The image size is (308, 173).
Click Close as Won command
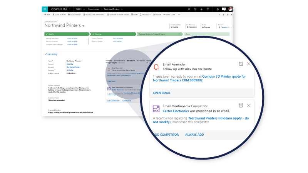pyautogui.click(x=59, y=15)
